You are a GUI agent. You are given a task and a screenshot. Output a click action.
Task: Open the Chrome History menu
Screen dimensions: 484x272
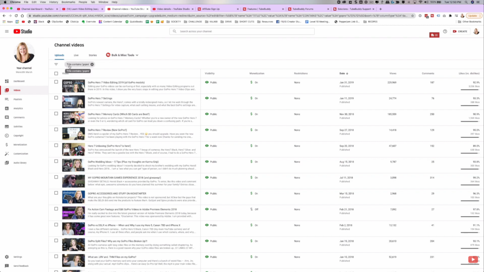[53, 2]
